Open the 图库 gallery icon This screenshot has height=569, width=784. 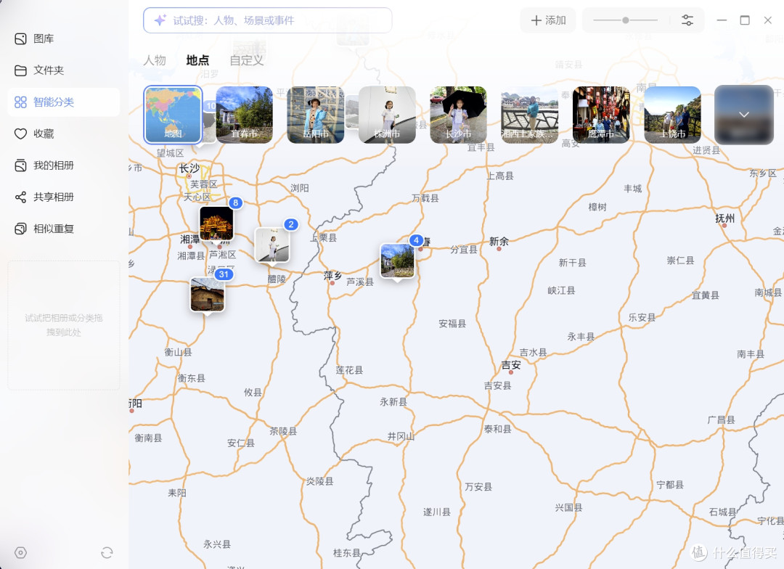pyautogui.click(x=20, y=38)
